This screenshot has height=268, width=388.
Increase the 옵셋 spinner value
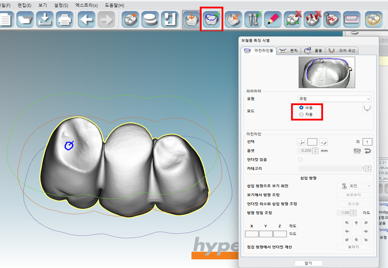click(315, 149)
